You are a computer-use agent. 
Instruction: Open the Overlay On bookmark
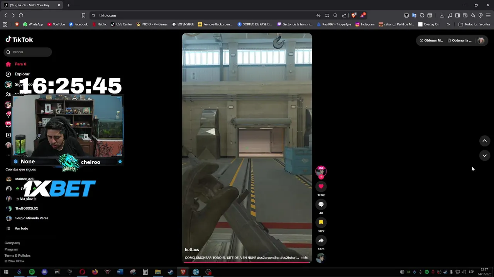(x=428, y=24)
